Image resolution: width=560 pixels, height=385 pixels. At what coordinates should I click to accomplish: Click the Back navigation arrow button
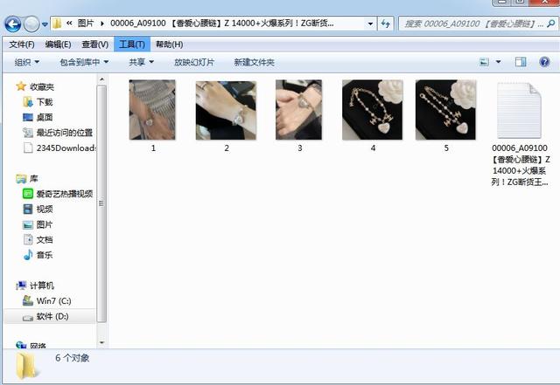pyautogui.click(x=13, y=24)
